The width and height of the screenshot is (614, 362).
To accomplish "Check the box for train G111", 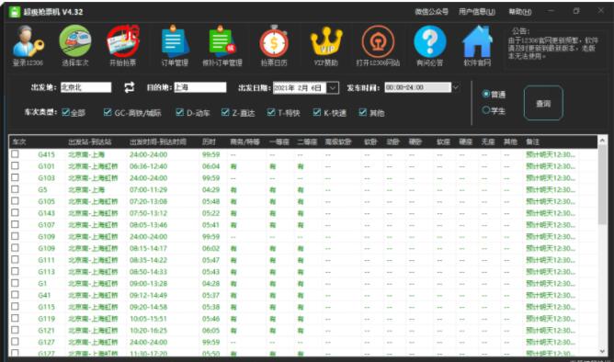I will 15,260.
